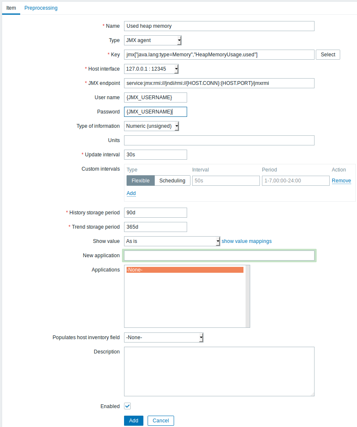This screenshot has width=357, height=427.
Task: Open the Show value dropdown
Action: (172, 241)
